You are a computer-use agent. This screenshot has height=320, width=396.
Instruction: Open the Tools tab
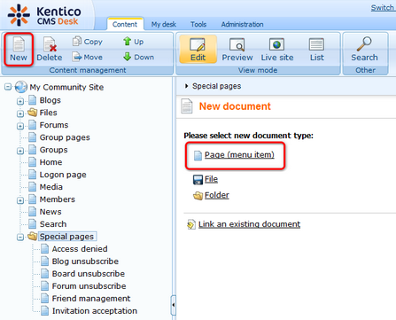(x=198, y=24)
